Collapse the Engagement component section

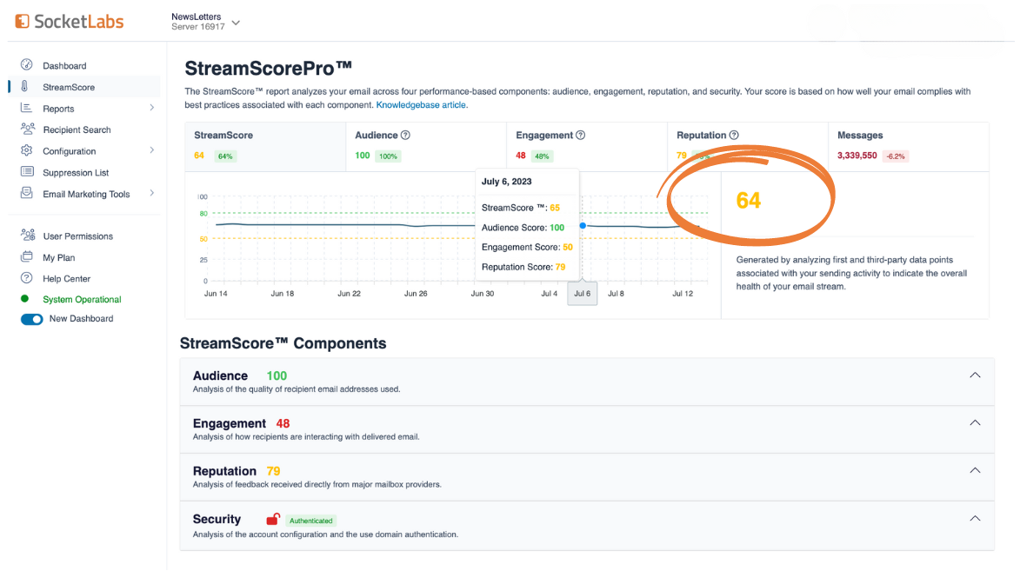975,422
